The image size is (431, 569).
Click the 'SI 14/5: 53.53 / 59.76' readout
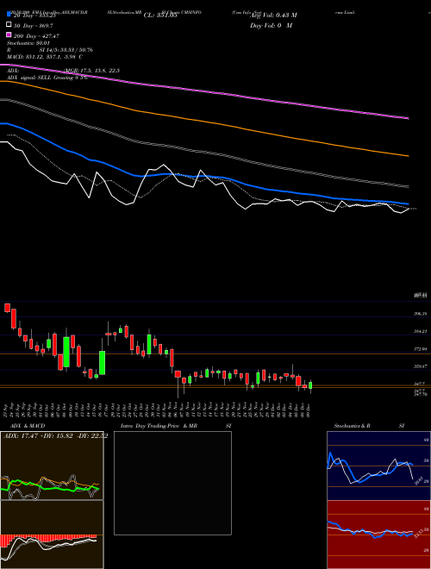66,50
